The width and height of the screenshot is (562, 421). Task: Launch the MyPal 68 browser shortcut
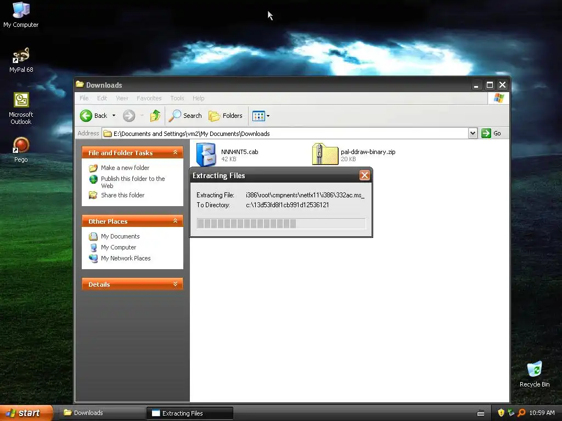coord(21,60)
